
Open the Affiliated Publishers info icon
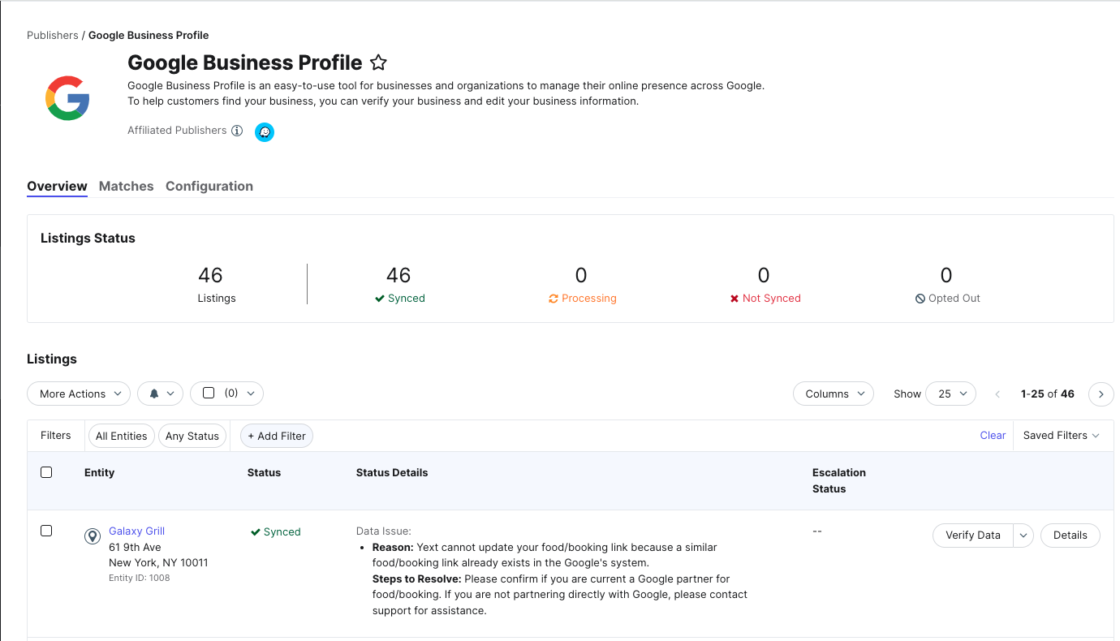tap(237, 131)
